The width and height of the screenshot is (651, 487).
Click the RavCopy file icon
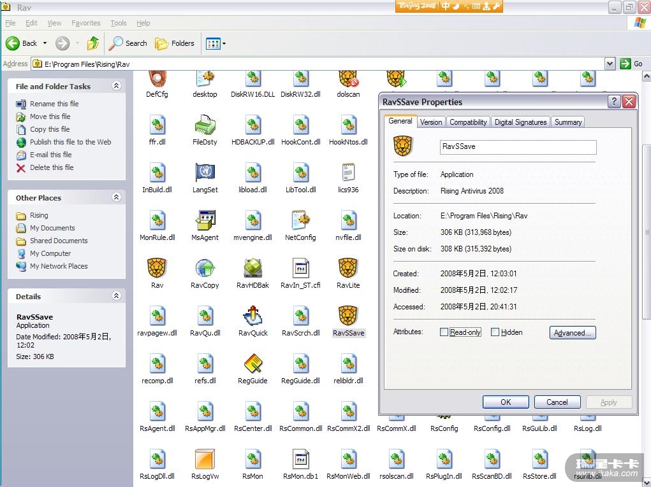click(x=205, y=268)
